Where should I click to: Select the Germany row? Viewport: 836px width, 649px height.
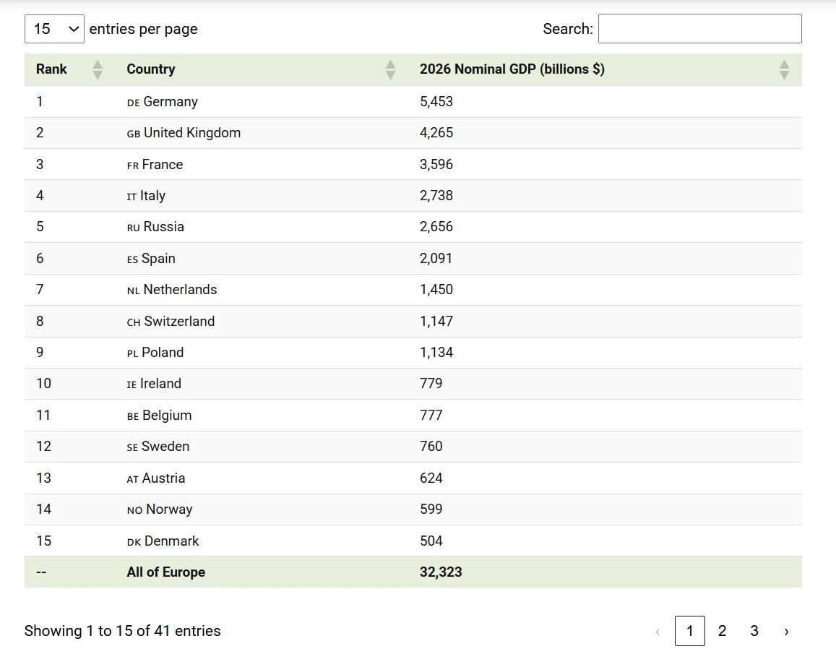point(170,102)
